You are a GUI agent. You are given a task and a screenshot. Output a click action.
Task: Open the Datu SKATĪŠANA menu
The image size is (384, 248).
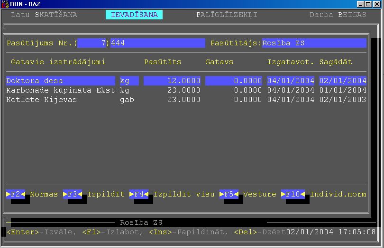coord(44,15)
